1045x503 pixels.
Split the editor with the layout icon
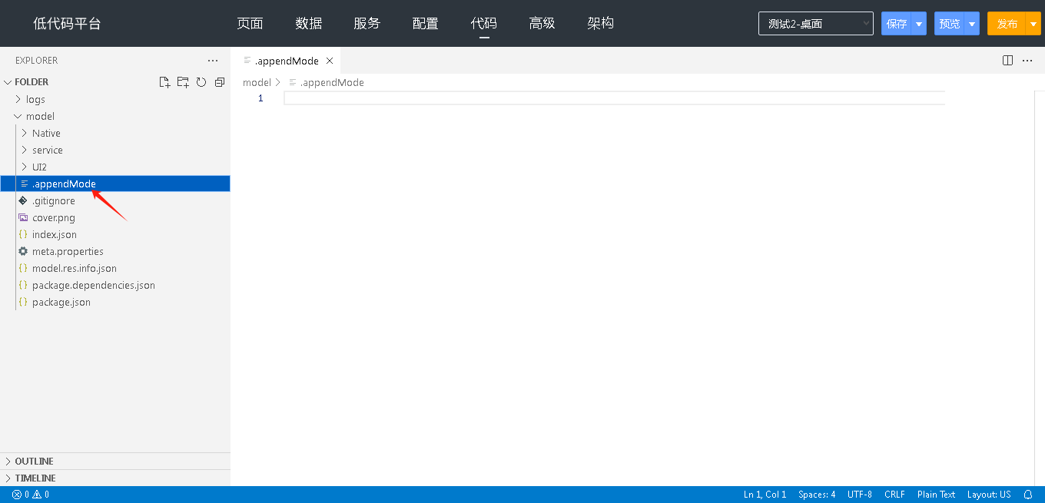(x=1008, y=61)
